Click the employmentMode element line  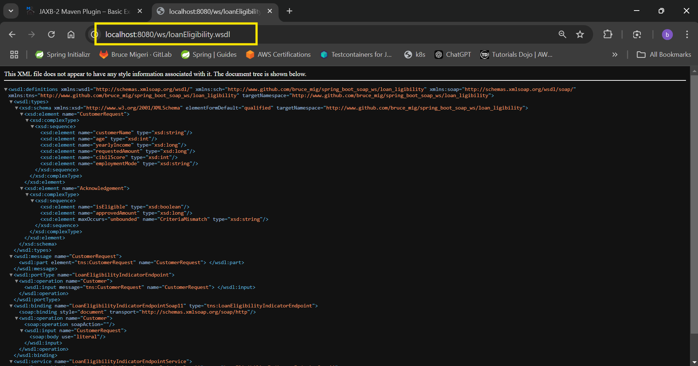coord(119,164)
